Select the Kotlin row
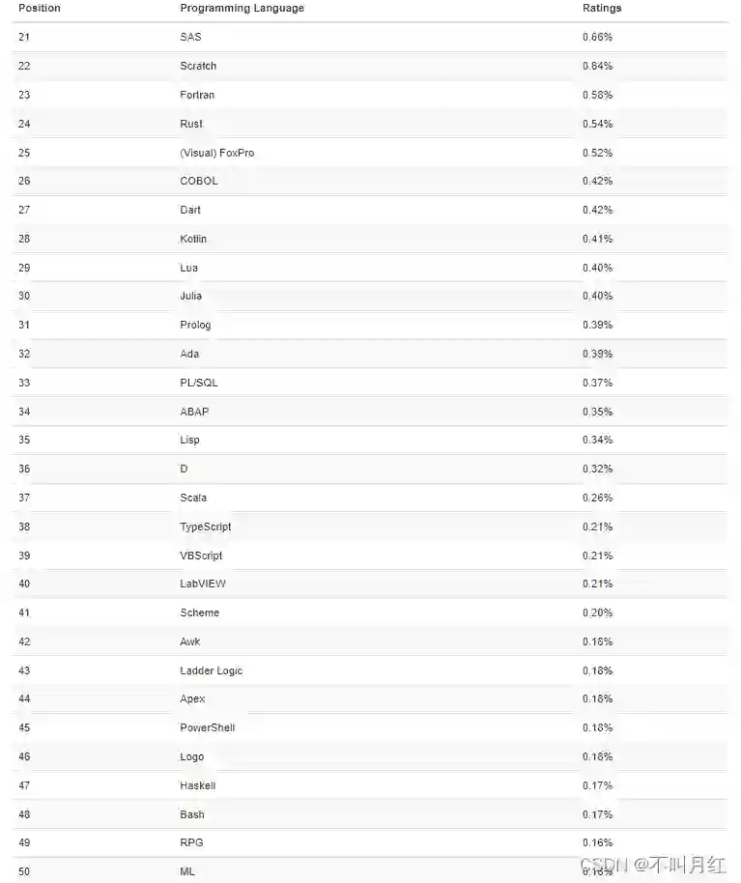The width and height of the screenshot is (741, 883). pos(193,240)
